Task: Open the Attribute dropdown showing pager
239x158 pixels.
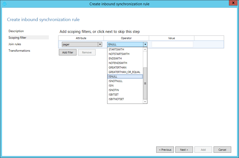Action: coord(82,44)
